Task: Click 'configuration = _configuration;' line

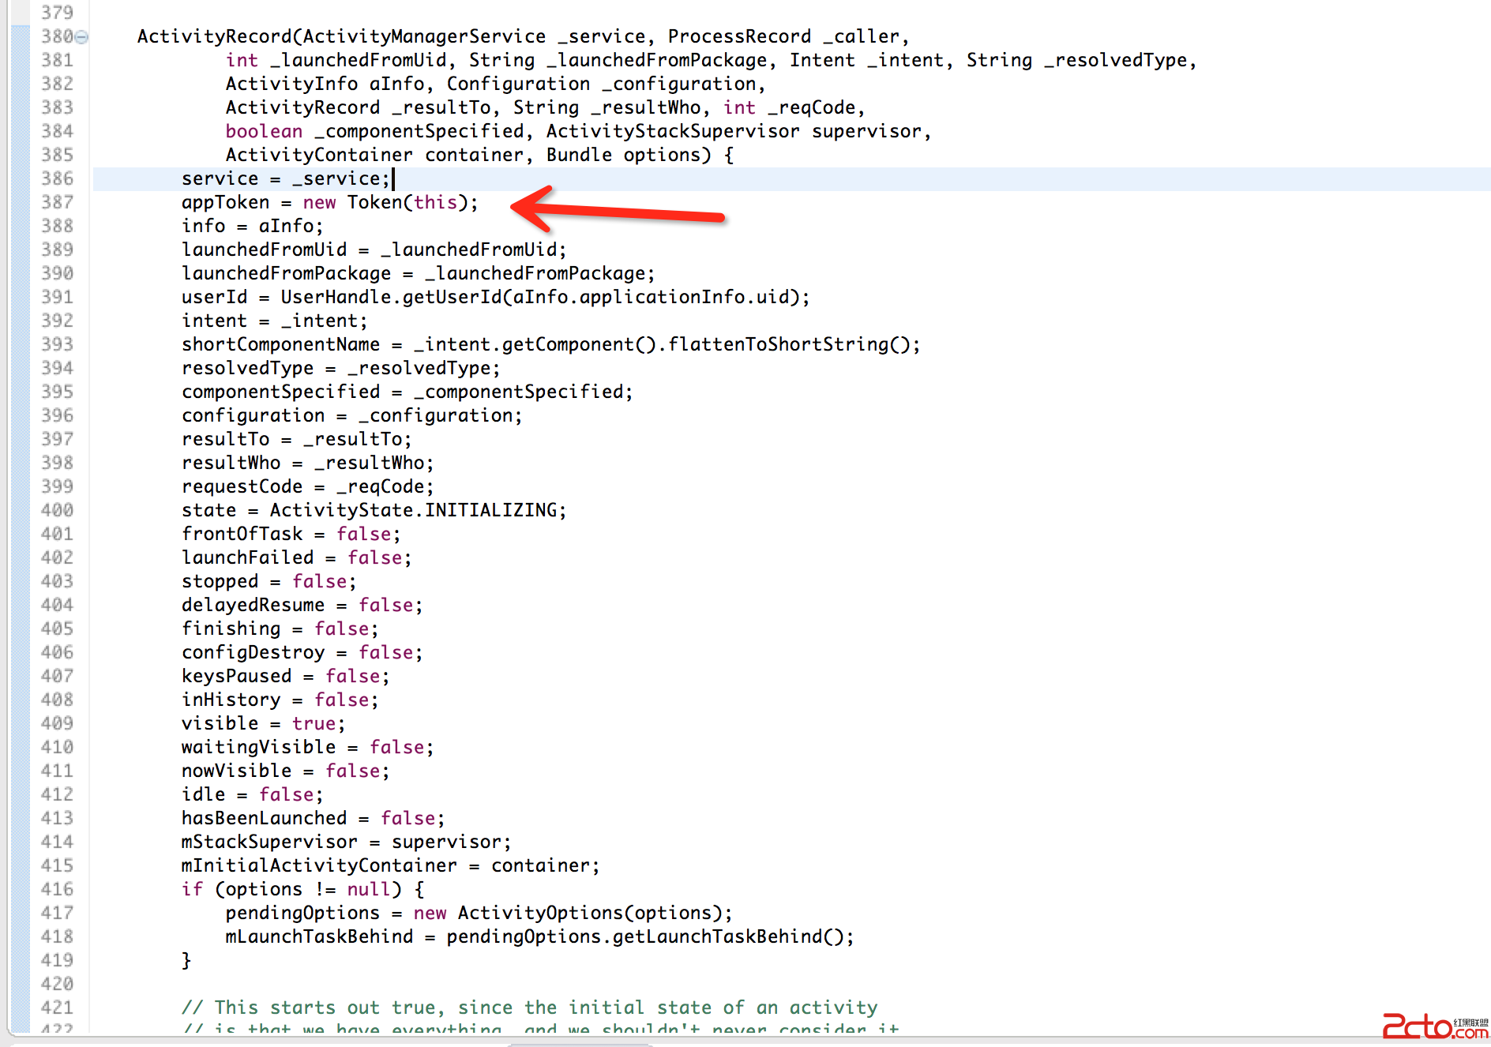Action: pyautogui.click(x=352, y=415)
